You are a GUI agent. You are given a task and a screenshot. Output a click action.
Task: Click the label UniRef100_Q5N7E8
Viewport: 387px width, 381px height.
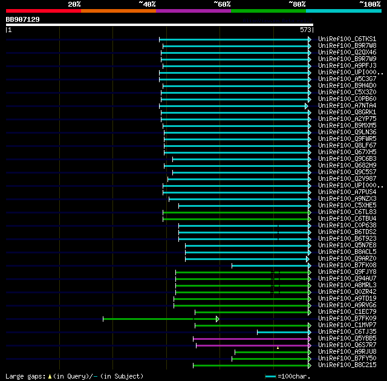point(347,246)
